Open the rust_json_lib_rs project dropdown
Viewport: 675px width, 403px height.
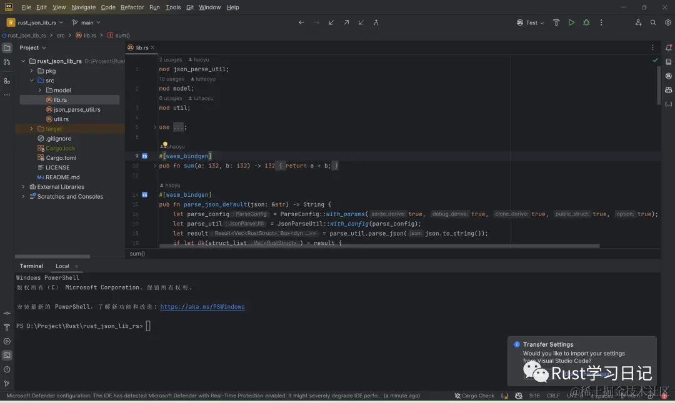pyautogui.click(x=35, y=22)
